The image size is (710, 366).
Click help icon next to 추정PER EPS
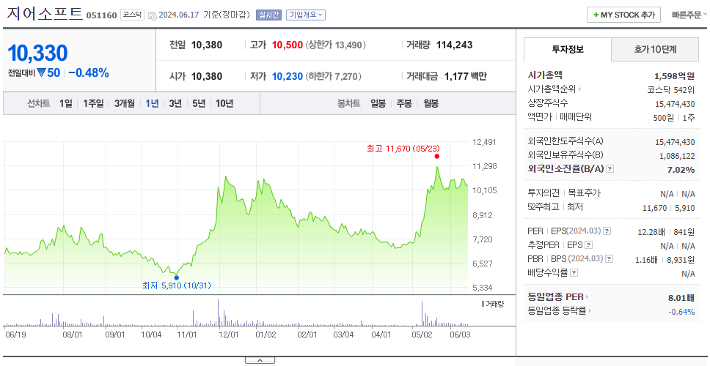(x=588, y=245)
